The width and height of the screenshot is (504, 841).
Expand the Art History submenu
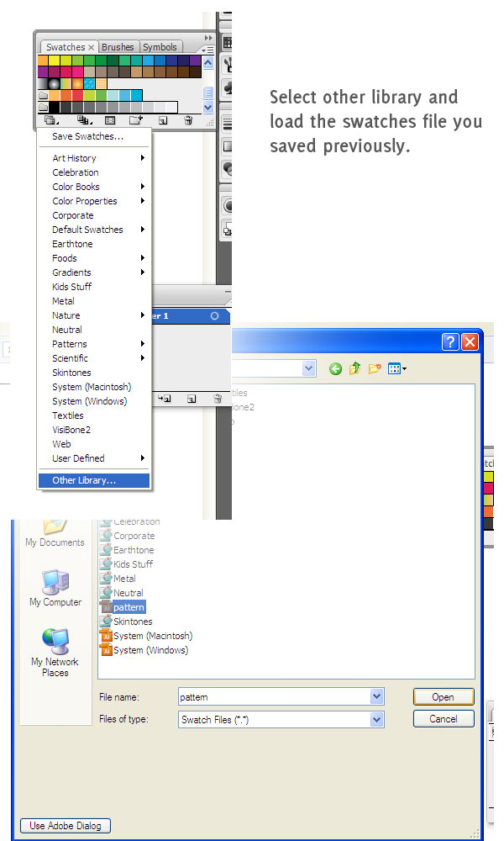coord(98,158)
